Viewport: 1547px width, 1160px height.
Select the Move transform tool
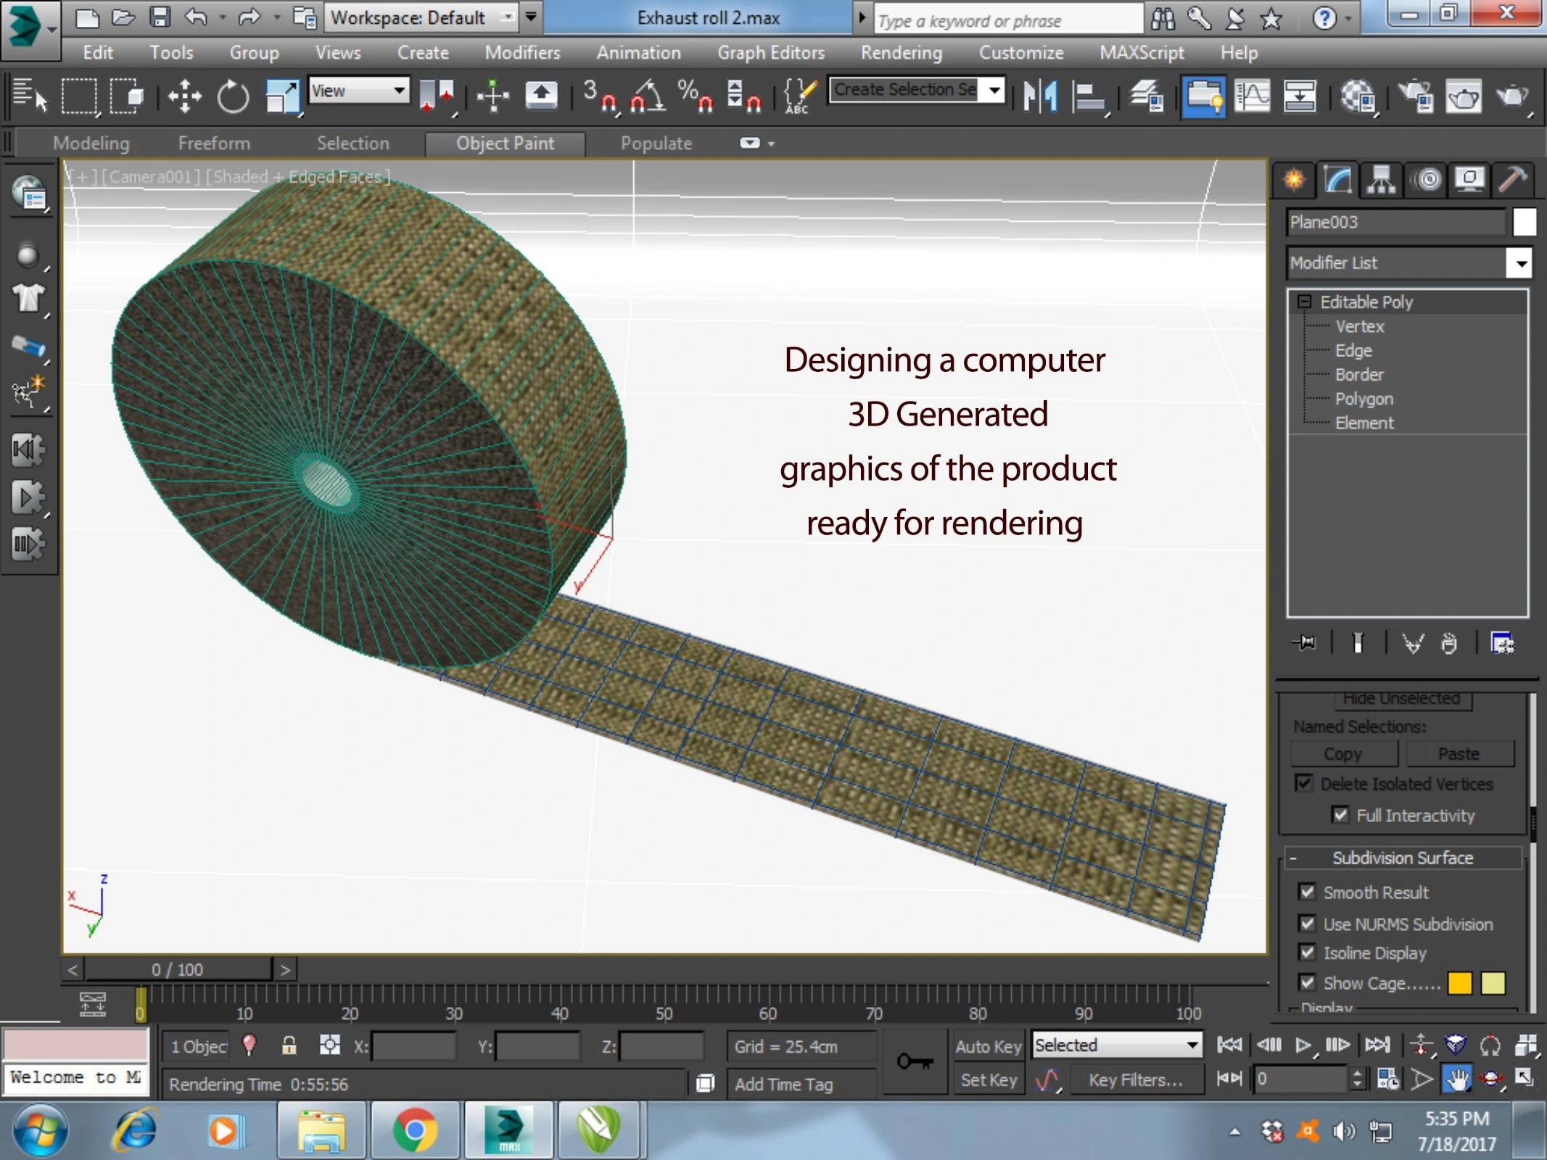(x=184, y=96)
